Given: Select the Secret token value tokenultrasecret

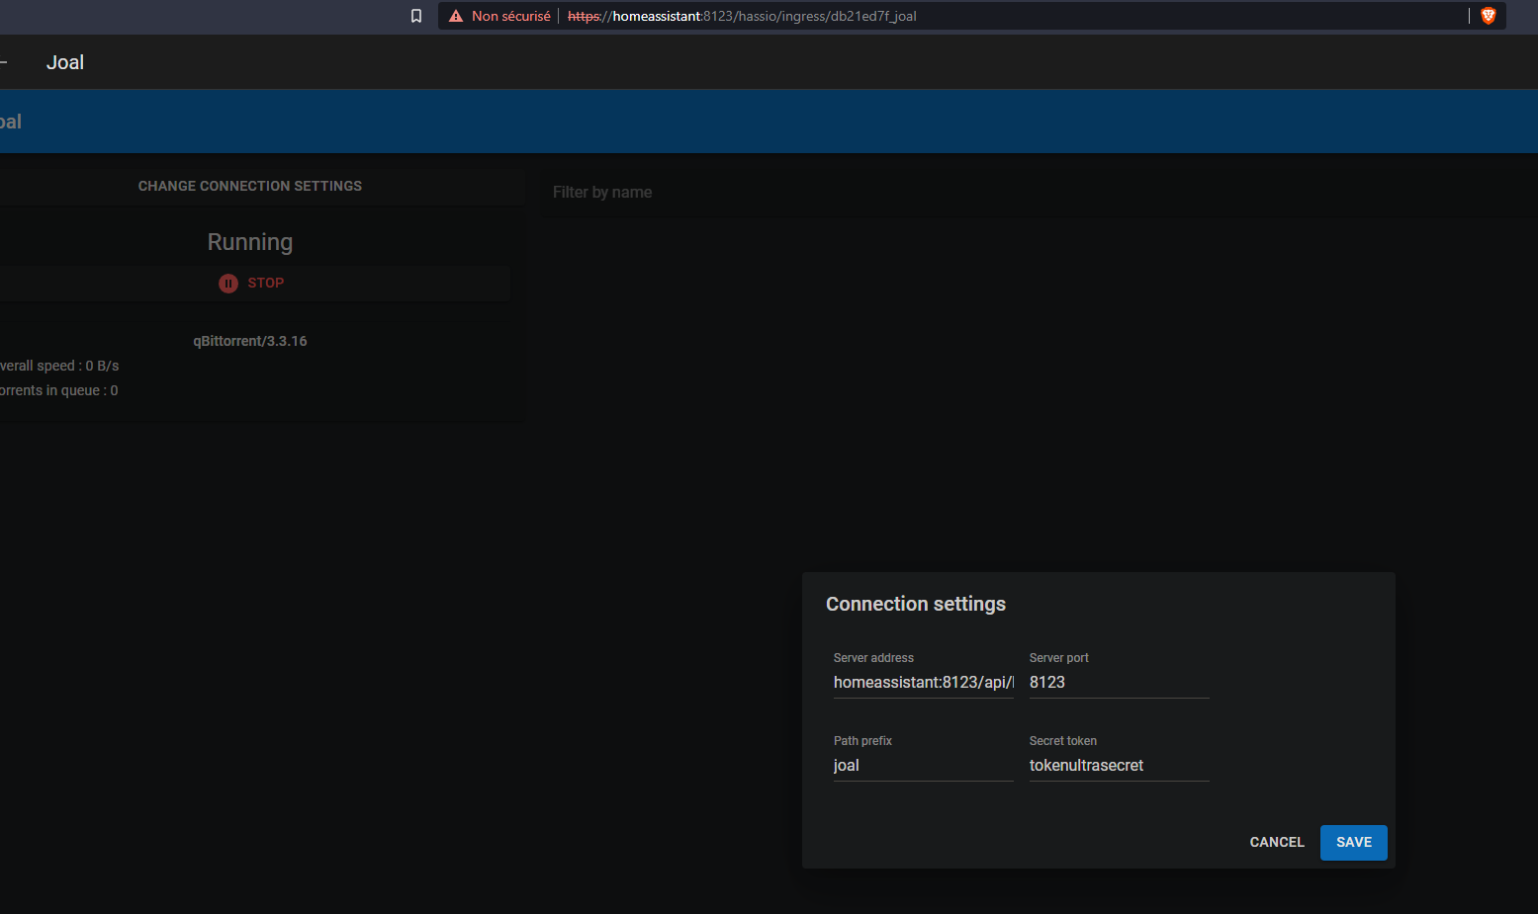Looking at the screenshot, I should 1086,765.
